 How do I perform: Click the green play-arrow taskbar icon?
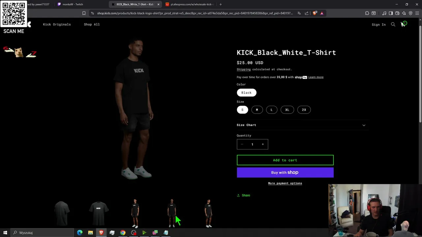[x=144, y=233]
